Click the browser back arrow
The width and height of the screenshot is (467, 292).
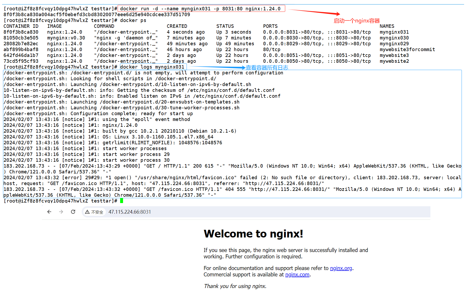[x=49, y=212]
